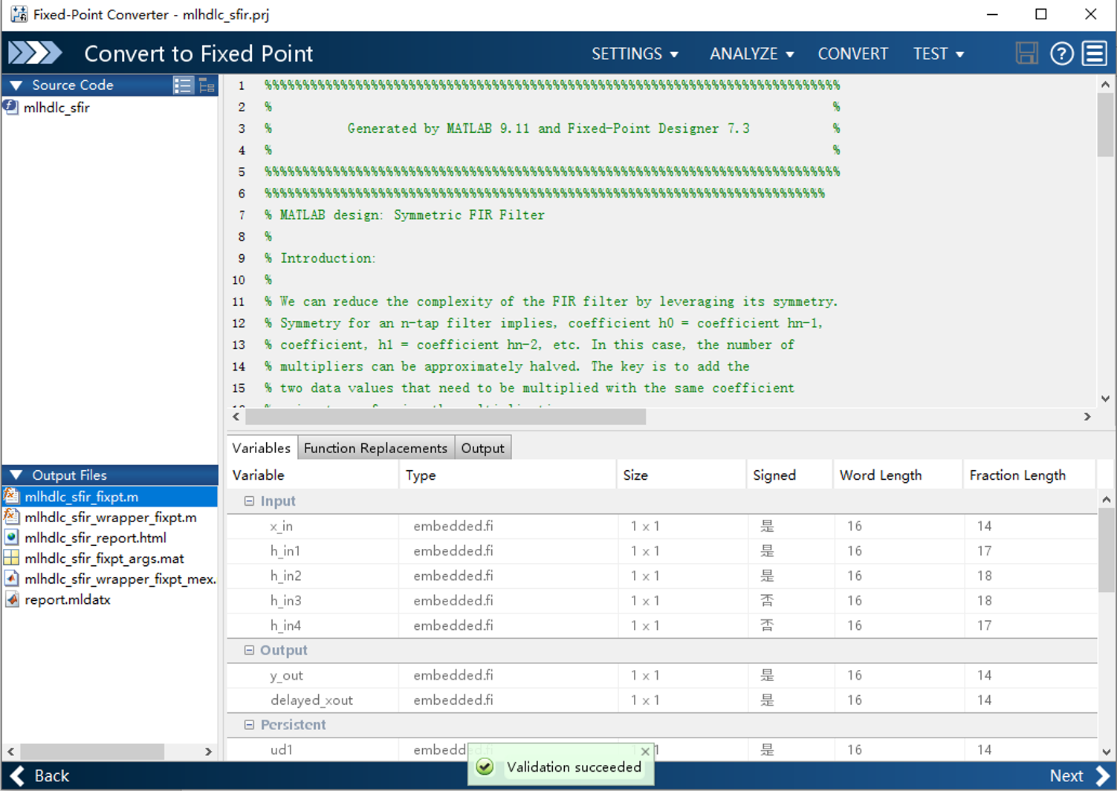Collapse the Input variable group
Screen dimensions: 1117x791
[250, 501]
